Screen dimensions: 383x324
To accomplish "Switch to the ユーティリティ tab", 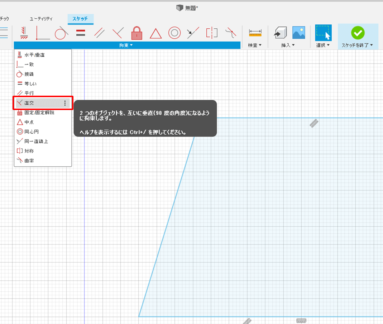I will (41, 19).
